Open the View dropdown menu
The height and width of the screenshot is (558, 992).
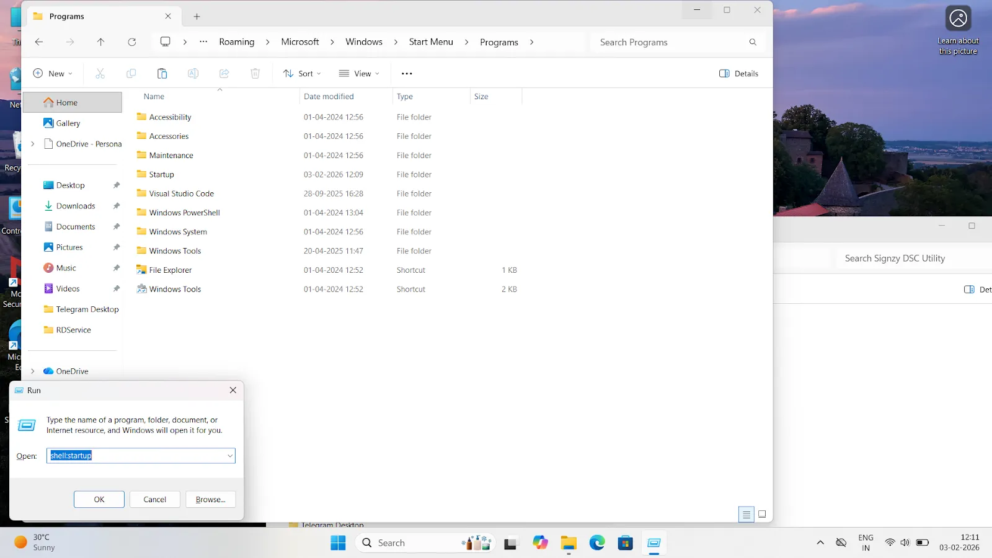pyautogui.click(x=359, y=74)
